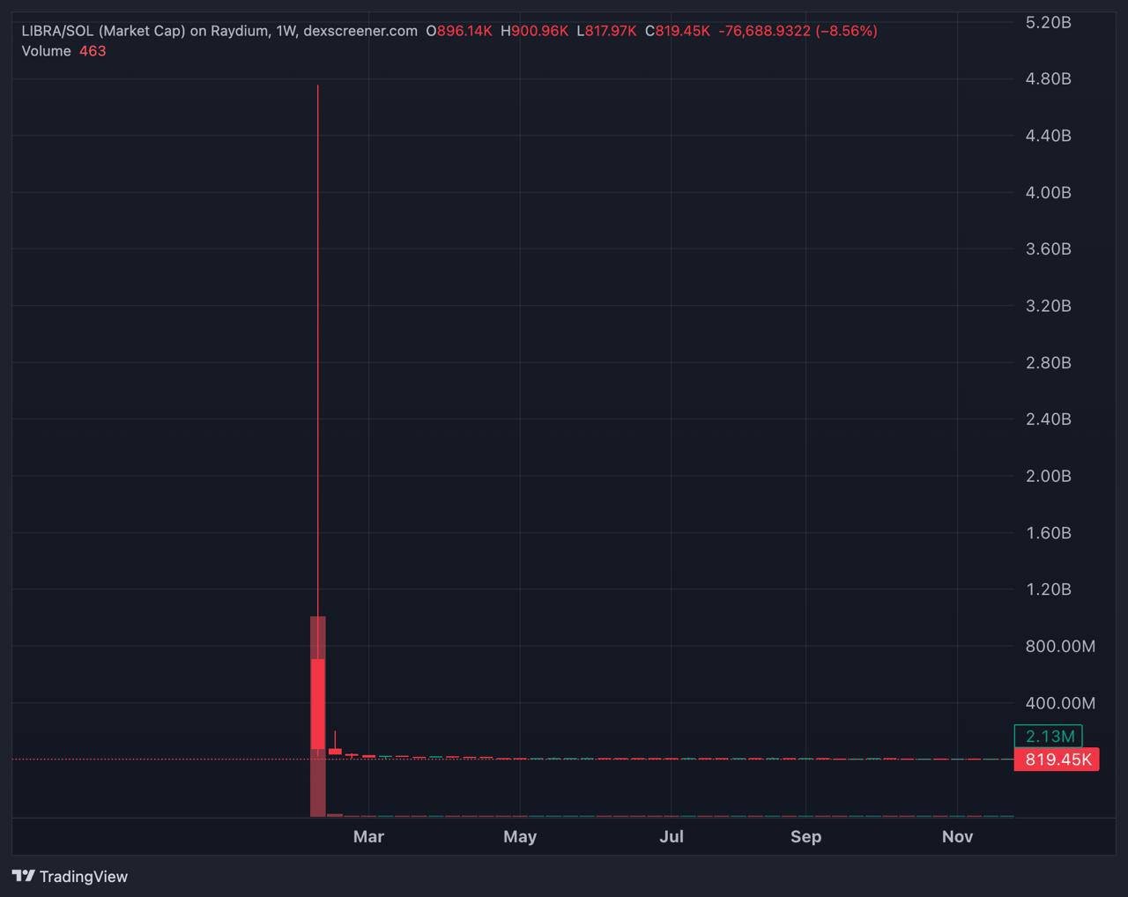The height and width of the screenshot is (897, 1128).
Task: Click the TradingView logo icon
Action: 24,876
